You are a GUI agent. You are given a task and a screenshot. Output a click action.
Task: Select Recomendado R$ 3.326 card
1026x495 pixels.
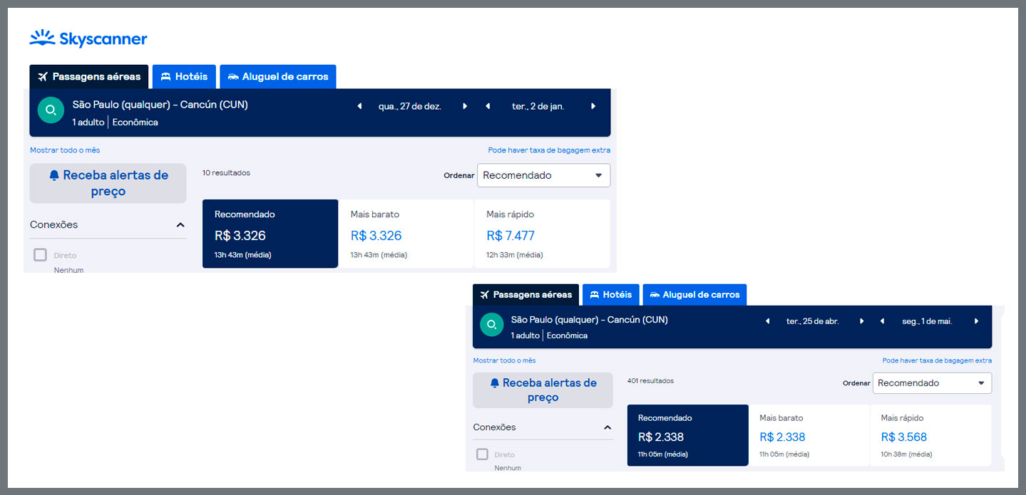pos(270,234)
